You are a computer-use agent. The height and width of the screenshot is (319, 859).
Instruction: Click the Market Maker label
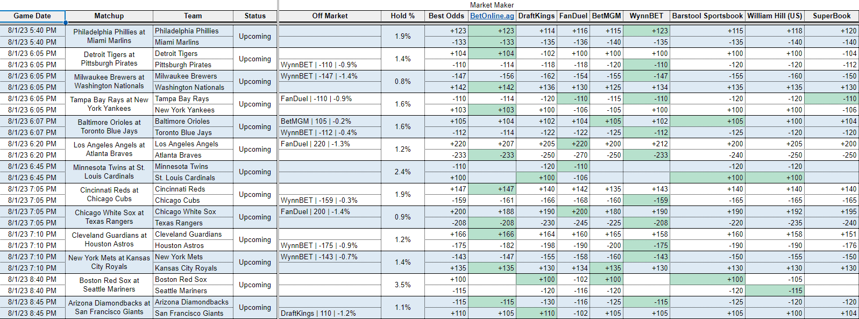492,5
